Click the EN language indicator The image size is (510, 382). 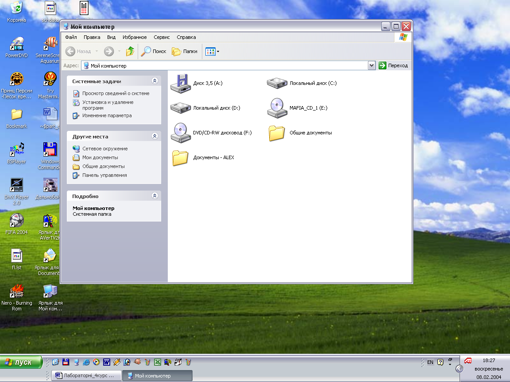point(430,362)
